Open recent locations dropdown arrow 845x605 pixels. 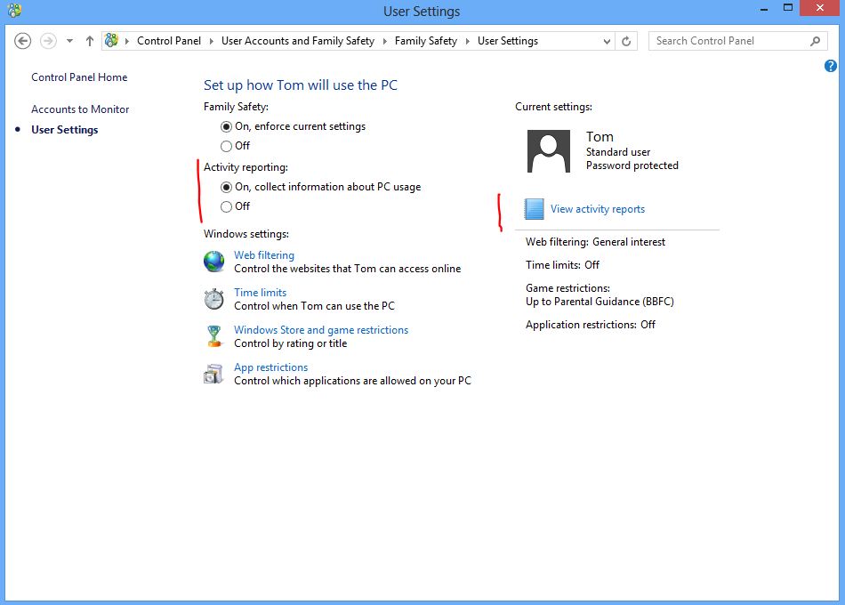(x=69, y=41)
